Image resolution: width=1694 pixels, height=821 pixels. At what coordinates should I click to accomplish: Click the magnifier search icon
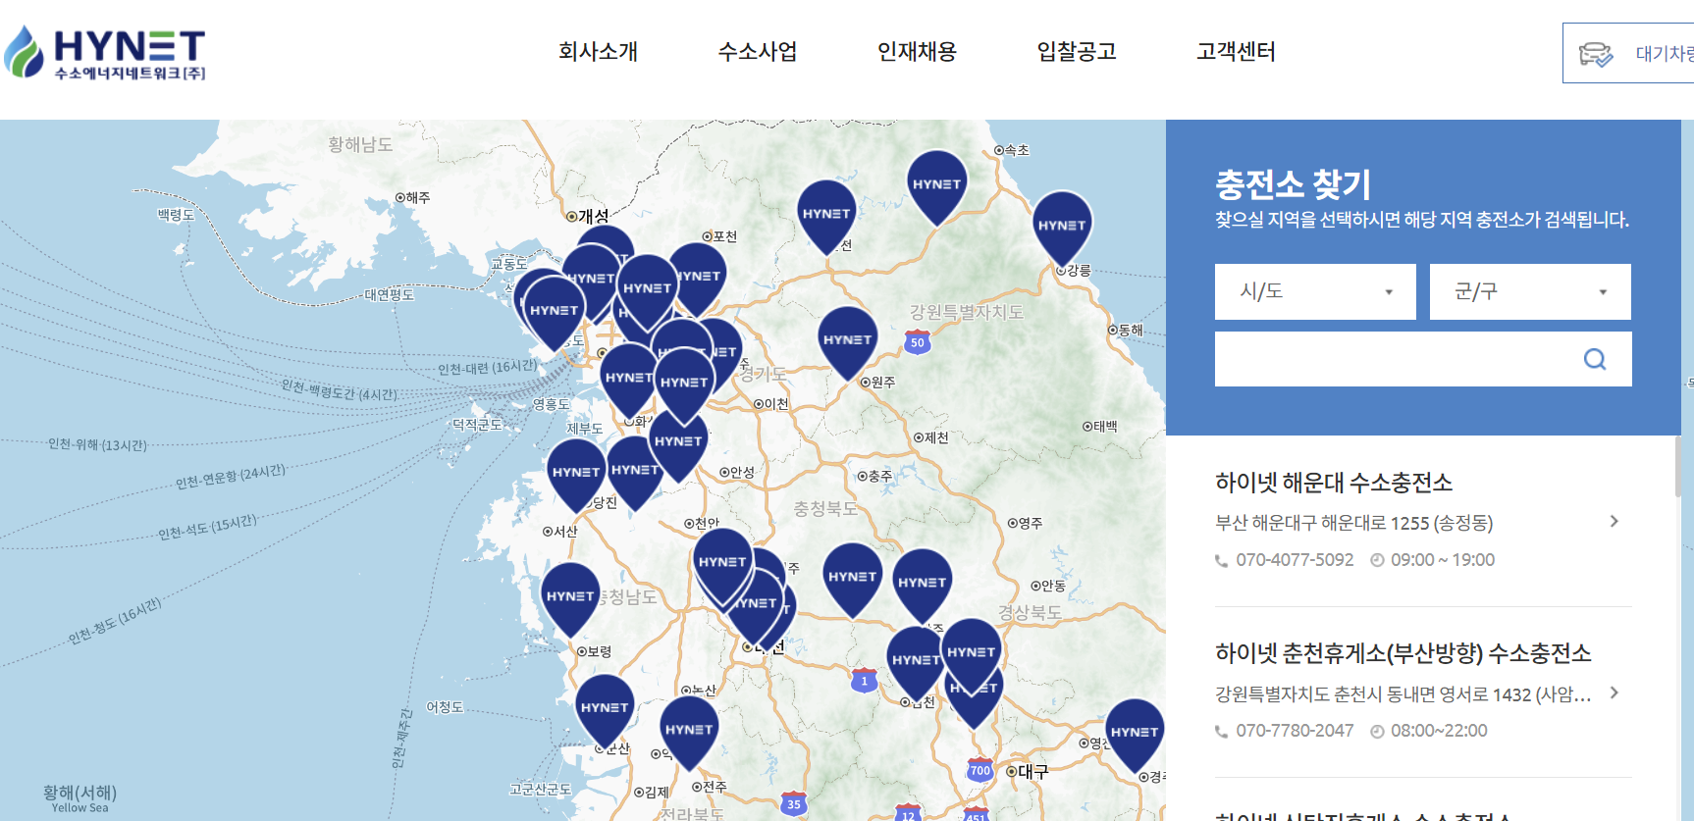coord(1595,359)
